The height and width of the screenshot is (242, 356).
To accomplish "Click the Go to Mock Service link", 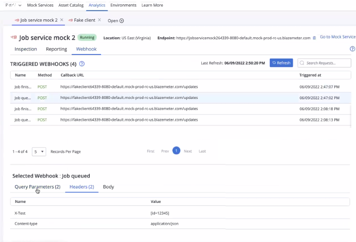I will pyautogui.click(x=337, y=37).
